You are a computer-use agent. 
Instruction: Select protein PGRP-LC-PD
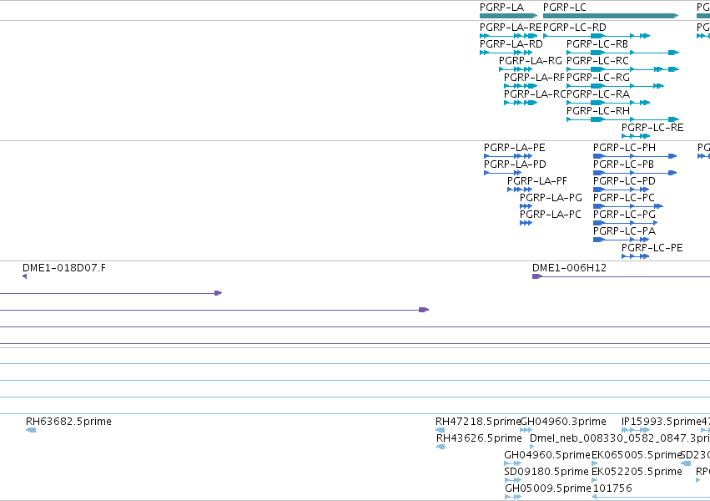622,190
